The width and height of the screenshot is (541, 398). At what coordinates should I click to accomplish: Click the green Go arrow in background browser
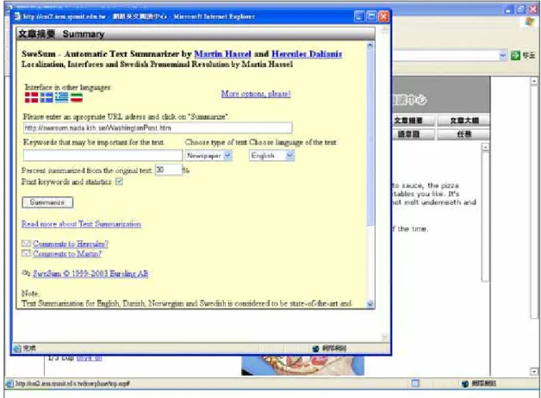coord(515,55)
